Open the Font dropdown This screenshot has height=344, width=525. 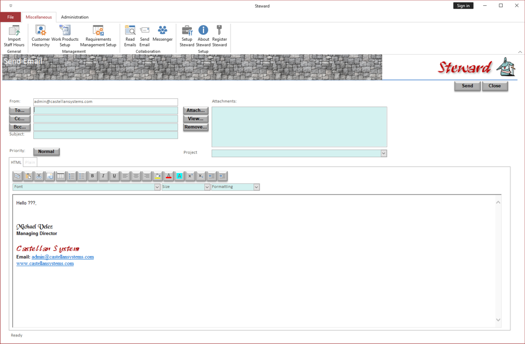157,187
